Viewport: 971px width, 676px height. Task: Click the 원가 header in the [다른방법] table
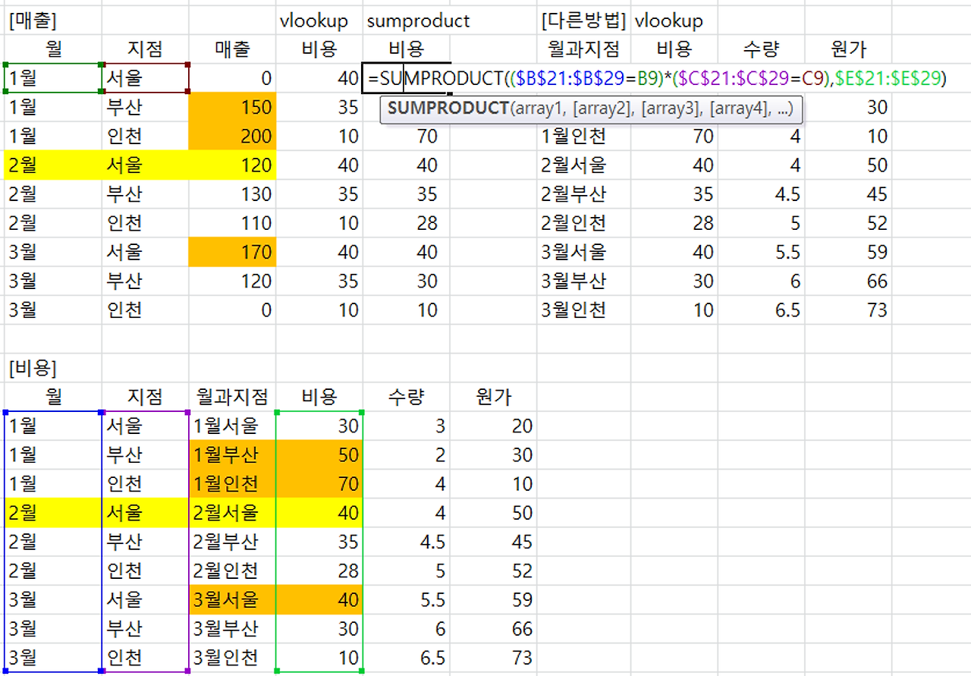click(x=848, y=49)
